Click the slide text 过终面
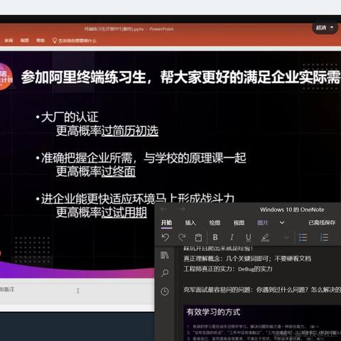This screenshot has width=341, height=341. tap(119, 171)
